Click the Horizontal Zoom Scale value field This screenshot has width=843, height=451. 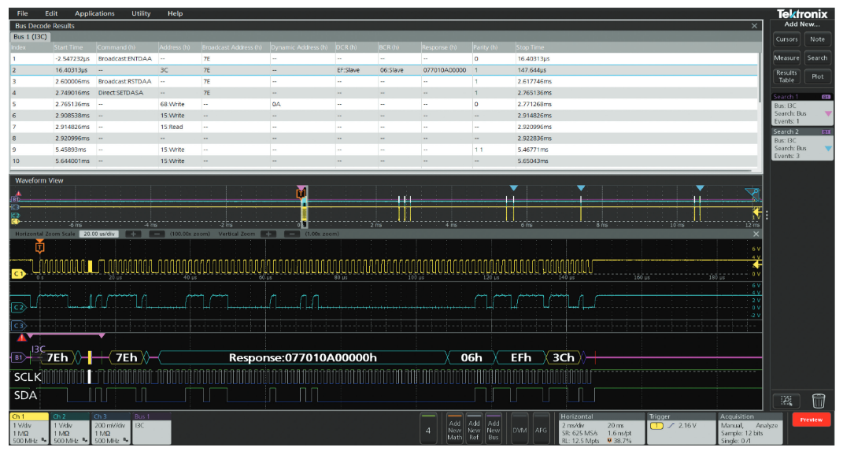[99, 235]
